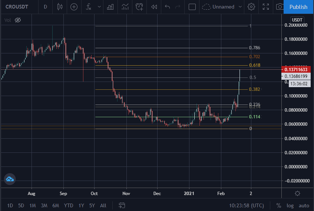The width and height of the screenshot is (314, 211).
Task: Click the 2021 label on time axis
Action: tap(189, 194)
